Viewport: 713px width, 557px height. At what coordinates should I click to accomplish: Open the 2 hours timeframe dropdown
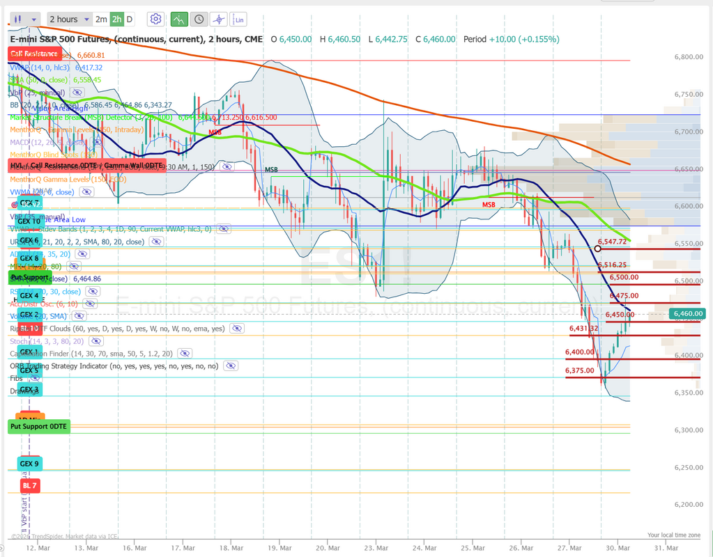pyautogui.click(x=70, y=19)
